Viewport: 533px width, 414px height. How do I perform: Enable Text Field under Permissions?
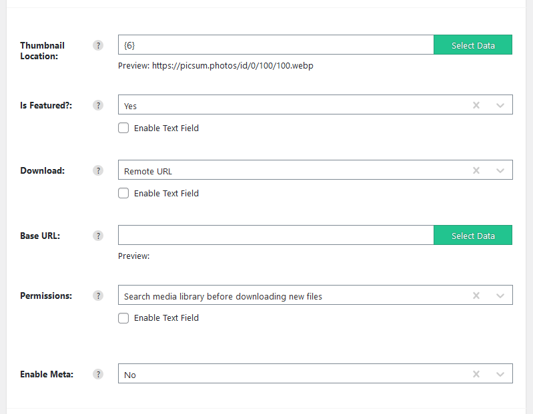click(123, 318)
